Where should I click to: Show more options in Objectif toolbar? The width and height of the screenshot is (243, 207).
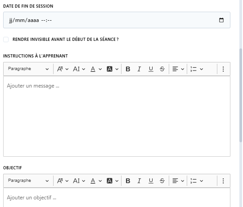tap(223, 181)
